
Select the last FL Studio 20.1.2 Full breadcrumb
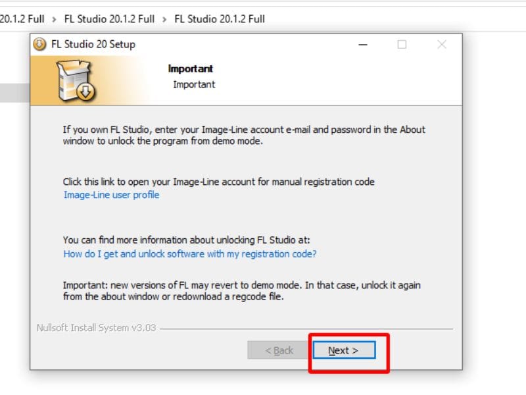coord(220,18)
